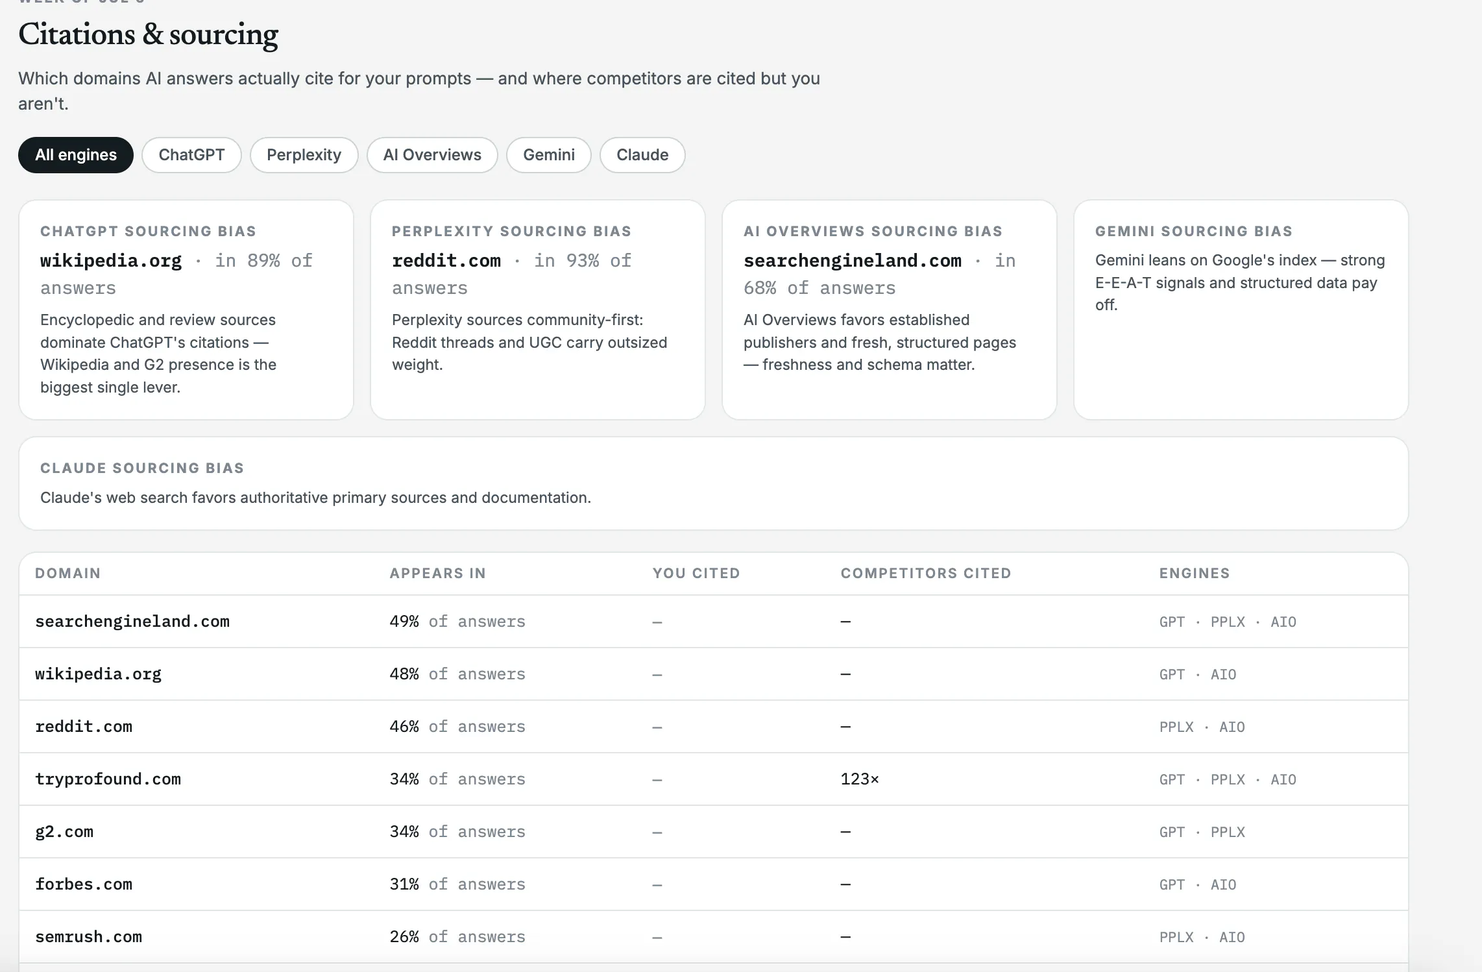
Task: Select the Claude engine filter
Action: click(642, 155)
